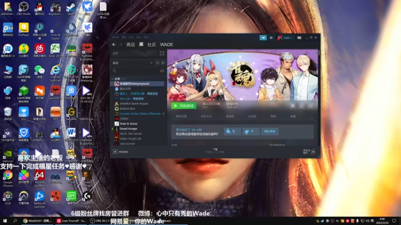Viewport: 401px width, 225px height.
Task: Select the iCUE desktop icon
Action: point(8,198)
